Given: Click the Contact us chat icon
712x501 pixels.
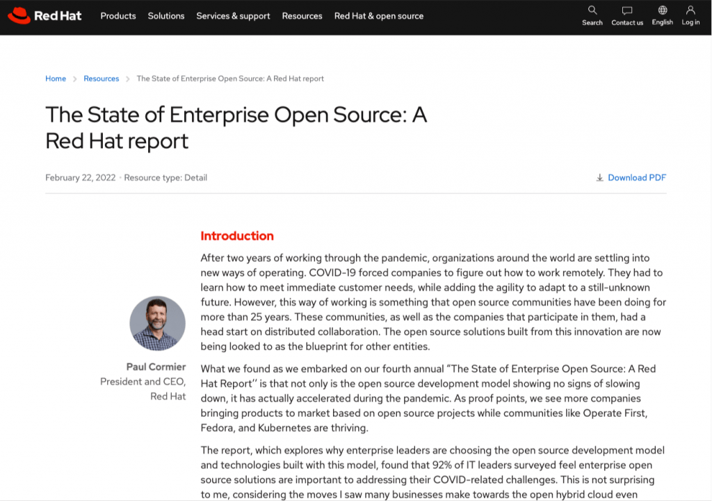Looking at the screenshot, I should (x=627, y=10).
